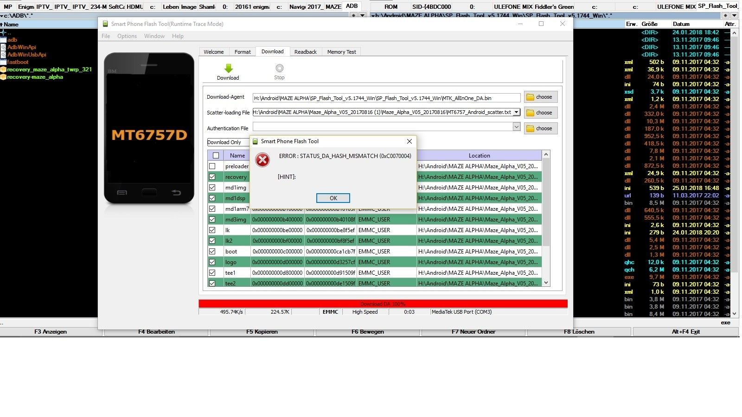Uncheck the logo partition checkbox
Viewport: 742px width, 417px height.
[212, 262]
